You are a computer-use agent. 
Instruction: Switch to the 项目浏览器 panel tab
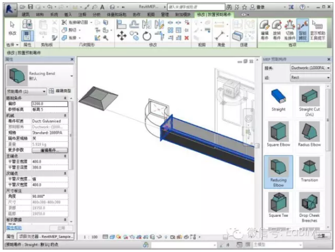click(45, 236)
